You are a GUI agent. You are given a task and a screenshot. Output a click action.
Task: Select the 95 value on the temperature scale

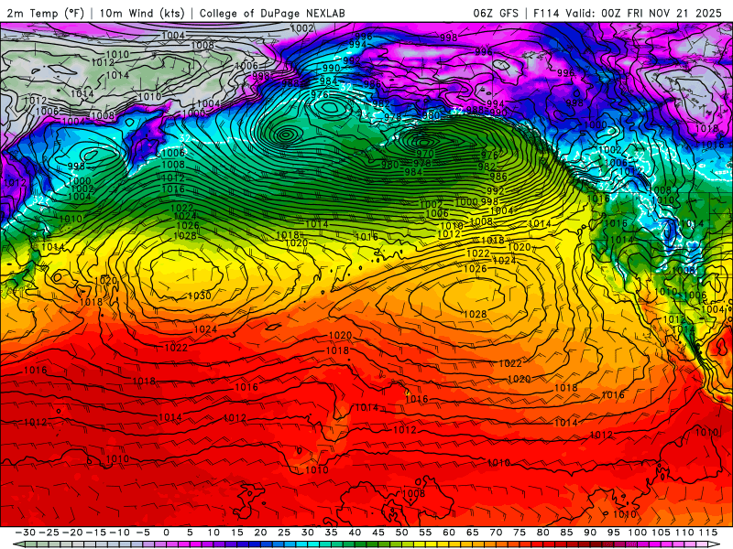[x=613, y=533]
